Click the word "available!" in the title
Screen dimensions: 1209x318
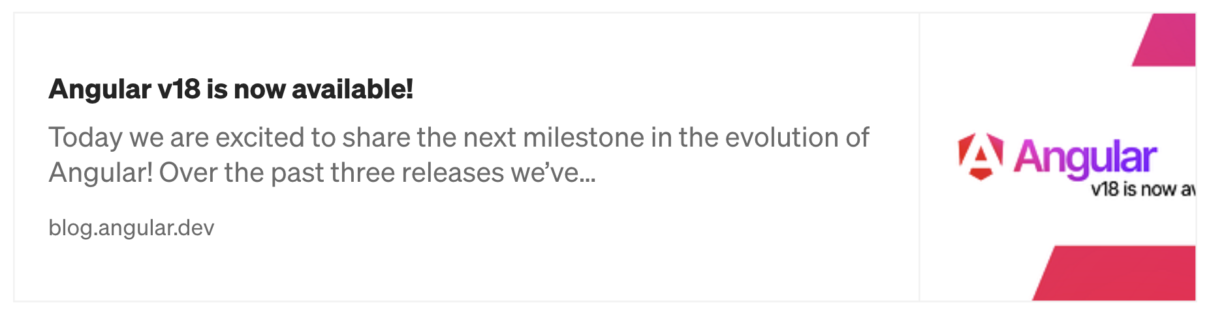(353, 89)
